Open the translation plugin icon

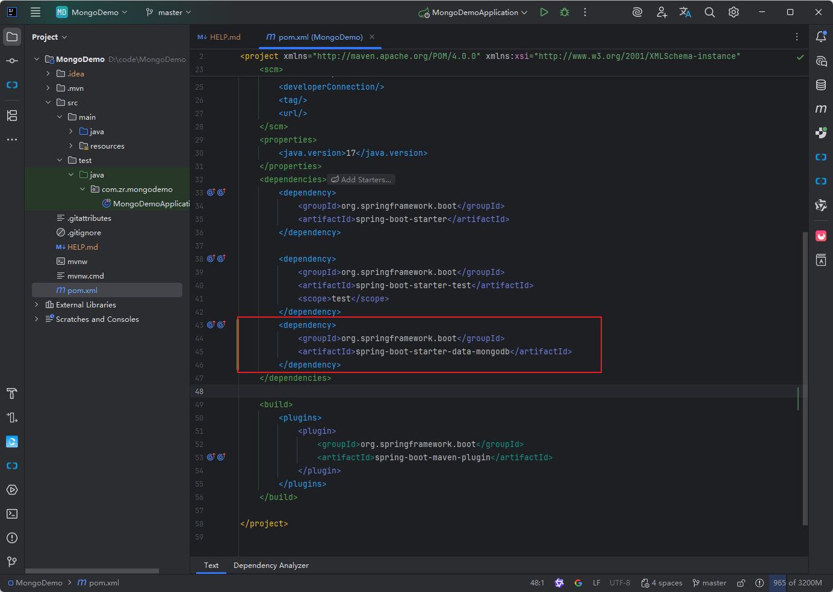pos(686,12)
